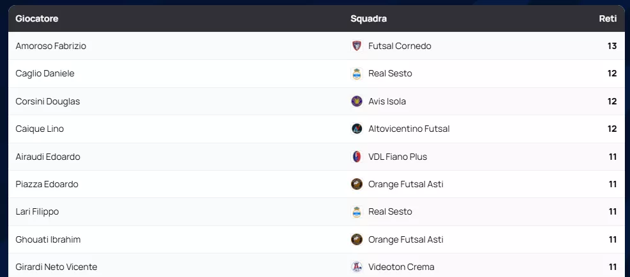Click the VDL Fiano Plus crest

[357, 157]
